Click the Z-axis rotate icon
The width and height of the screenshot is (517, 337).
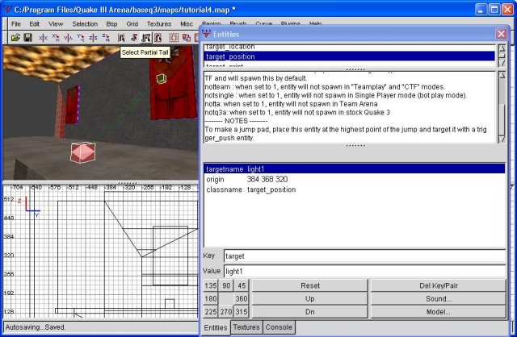point(106,38)
